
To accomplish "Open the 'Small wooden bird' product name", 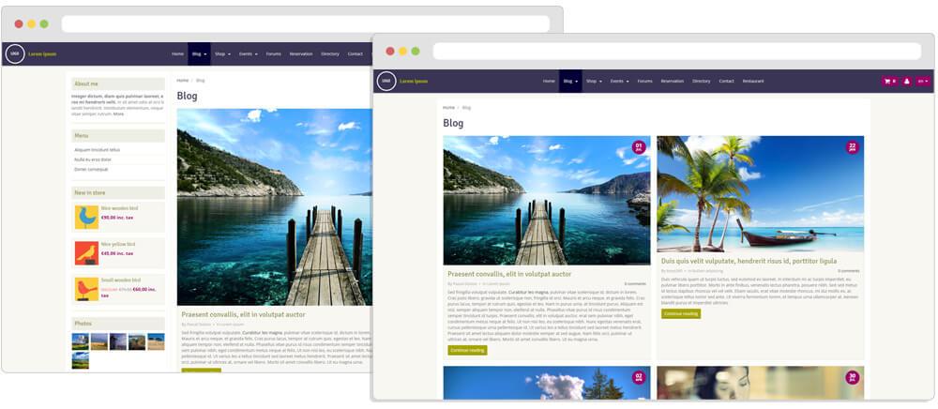I will click(x=121, y=280).
